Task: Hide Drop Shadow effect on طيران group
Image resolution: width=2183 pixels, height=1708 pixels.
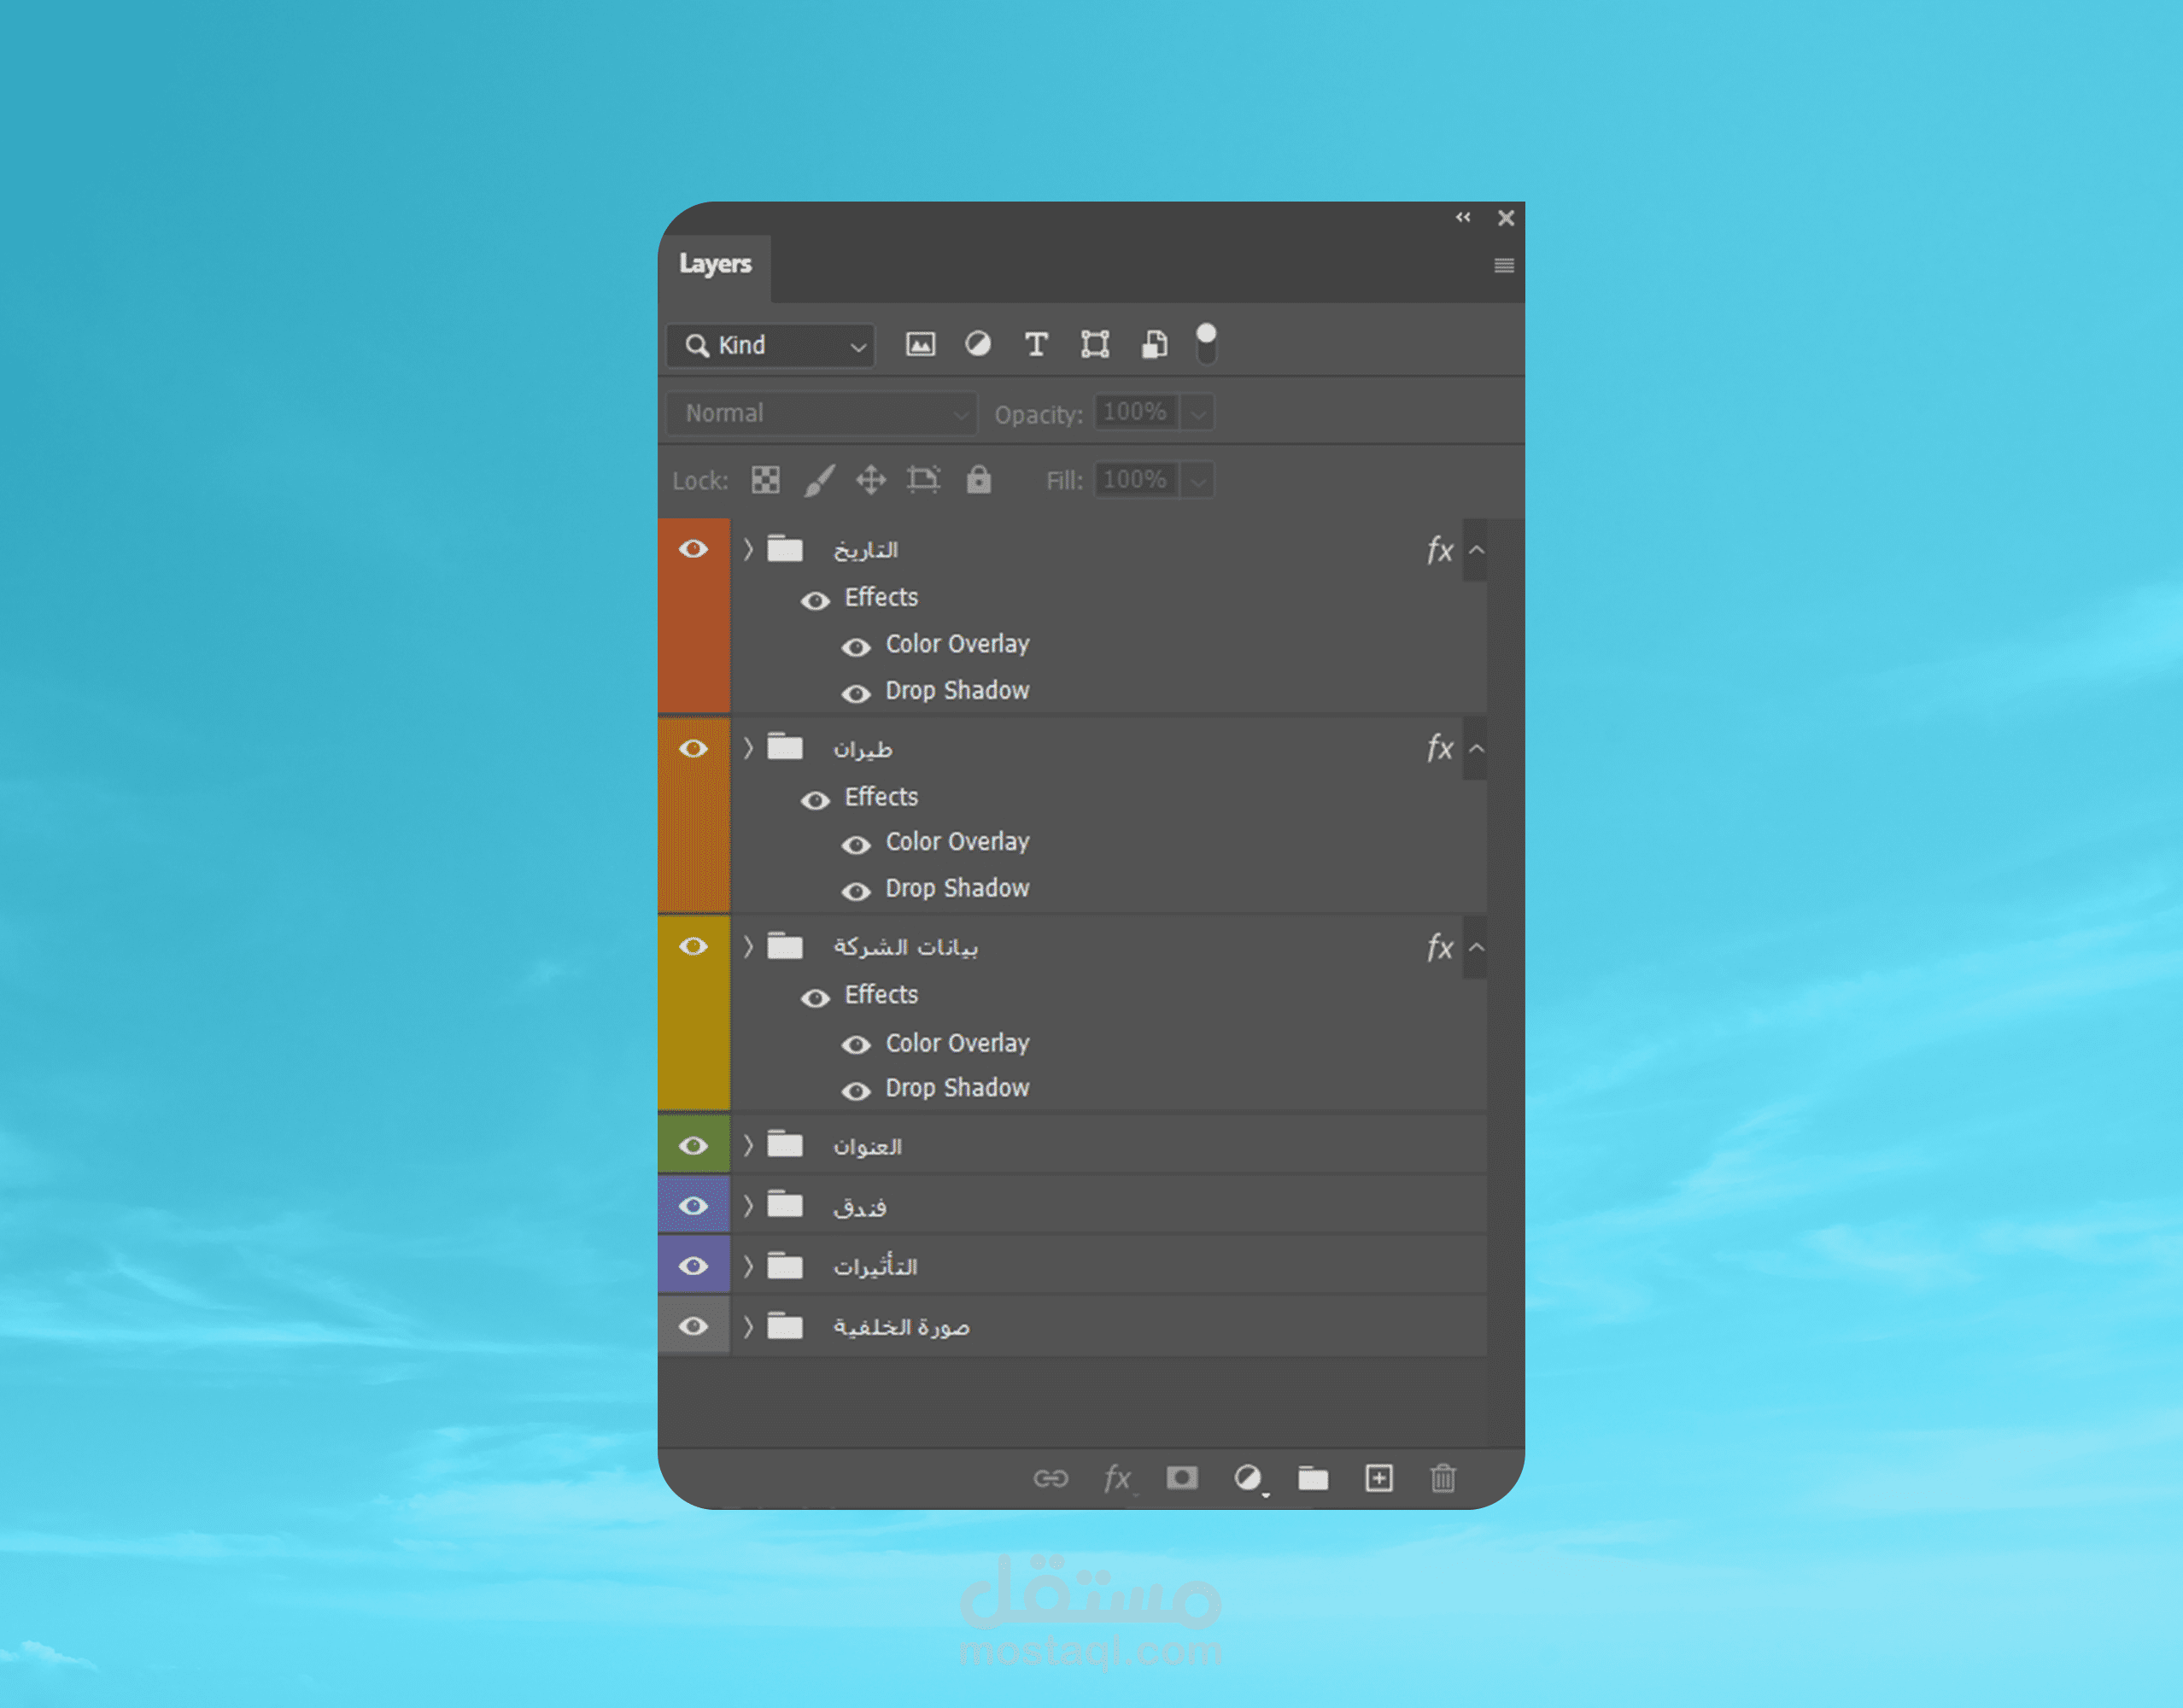Action: coord(856,891)
